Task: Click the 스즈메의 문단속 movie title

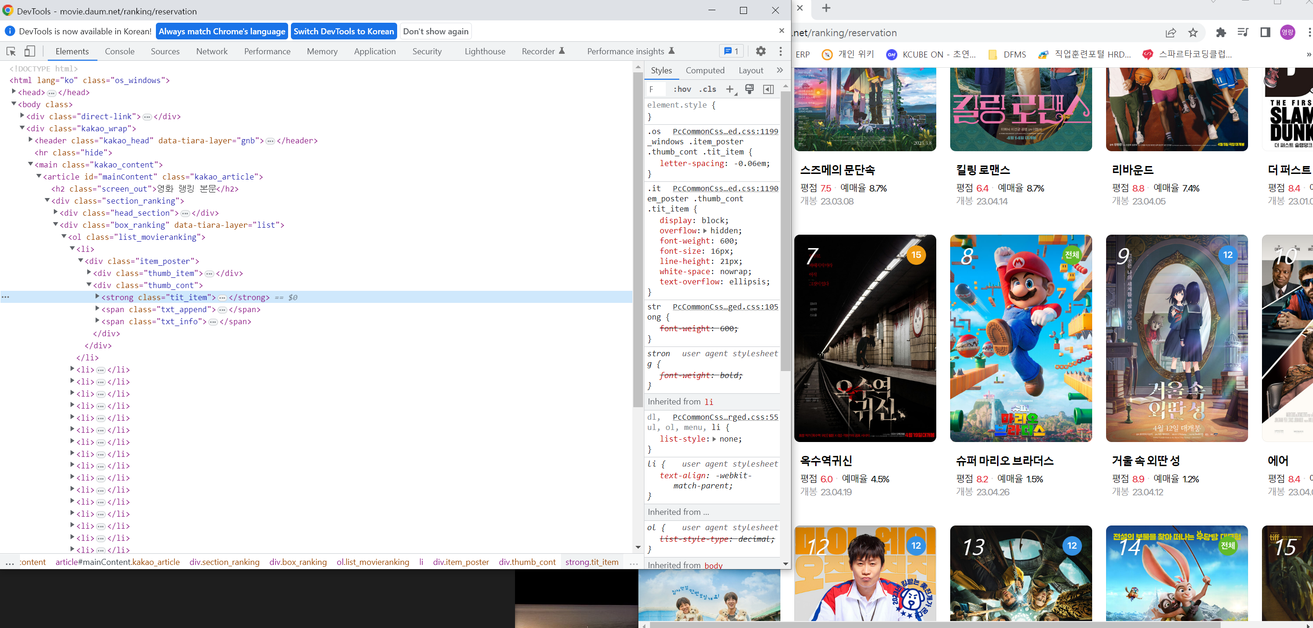Action: point(837,170)
